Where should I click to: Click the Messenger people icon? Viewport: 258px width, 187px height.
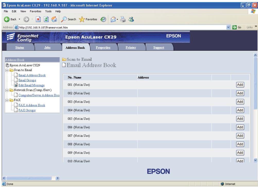point(131,19)
